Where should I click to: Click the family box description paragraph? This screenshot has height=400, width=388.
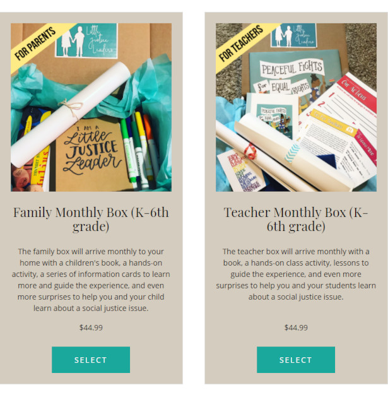[91, 280]
